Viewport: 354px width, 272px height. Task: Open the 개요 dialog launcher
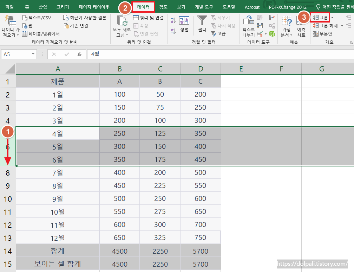[351, 43]
